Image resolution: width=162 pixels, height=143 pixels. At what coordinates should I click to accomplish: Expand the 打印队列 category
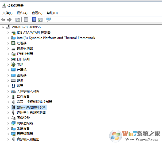point(8,59)
